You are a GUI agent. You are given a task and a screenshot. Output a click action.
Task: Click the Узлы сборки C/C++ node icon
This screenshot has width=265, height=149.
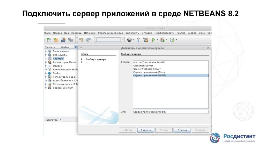pos(50,80)
